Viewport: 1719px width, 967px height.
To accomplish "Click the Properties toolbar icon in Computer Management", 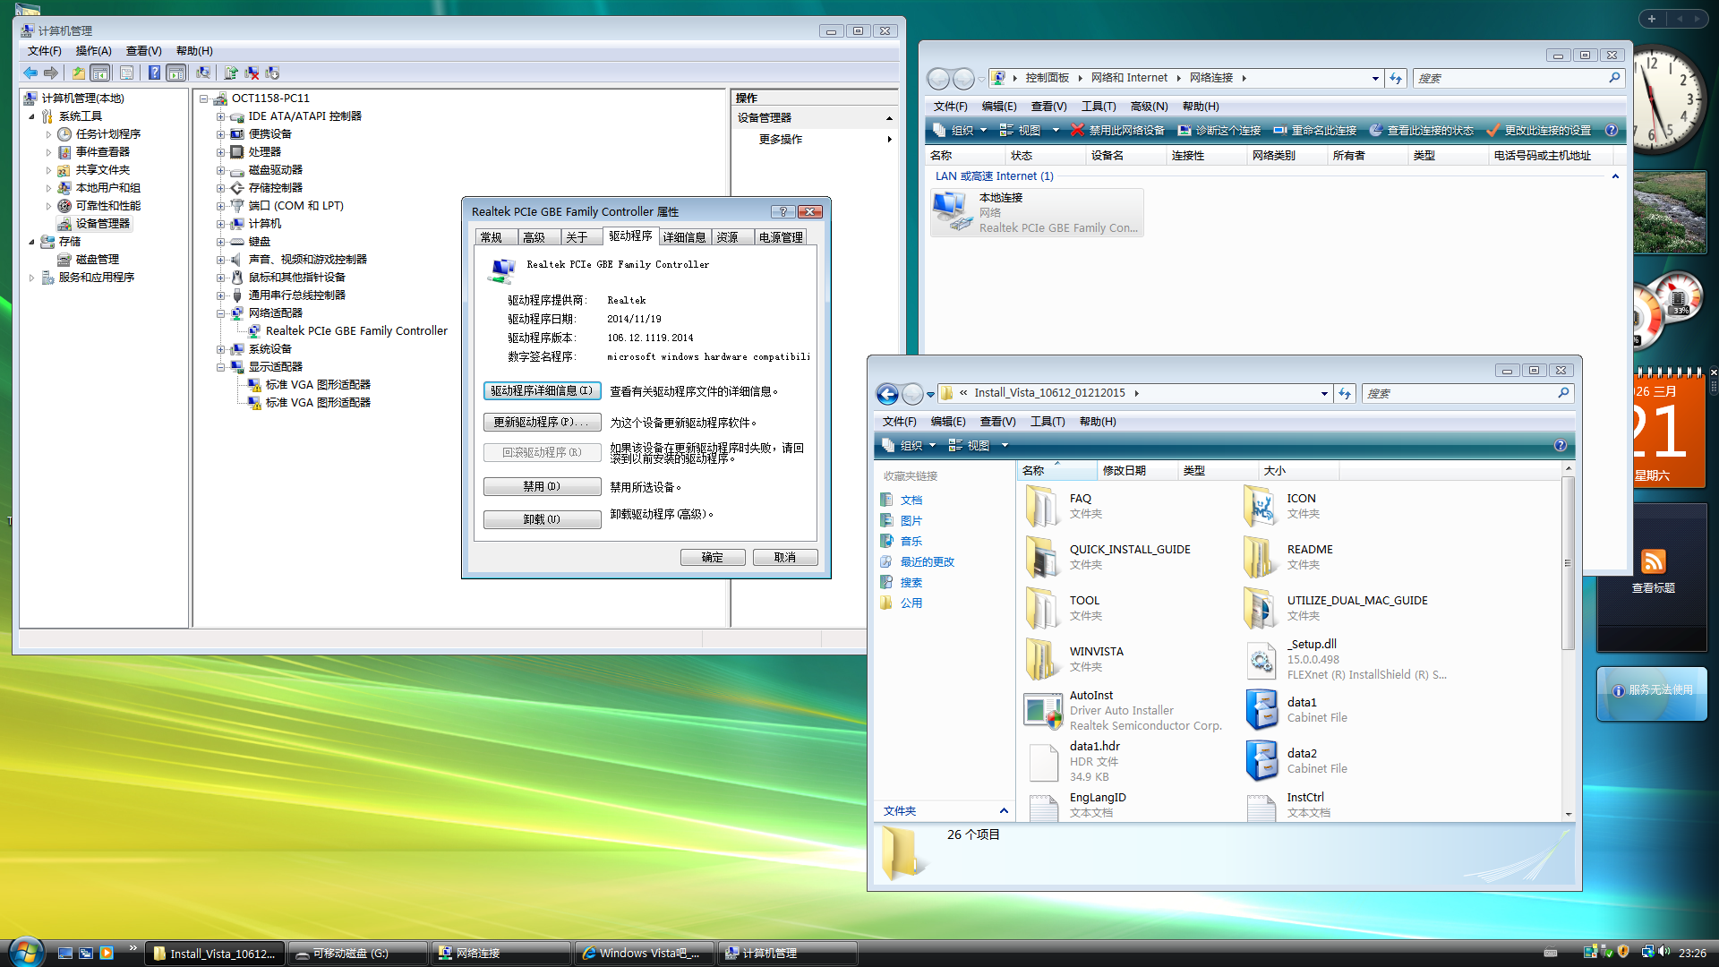I will coord(126,73).
